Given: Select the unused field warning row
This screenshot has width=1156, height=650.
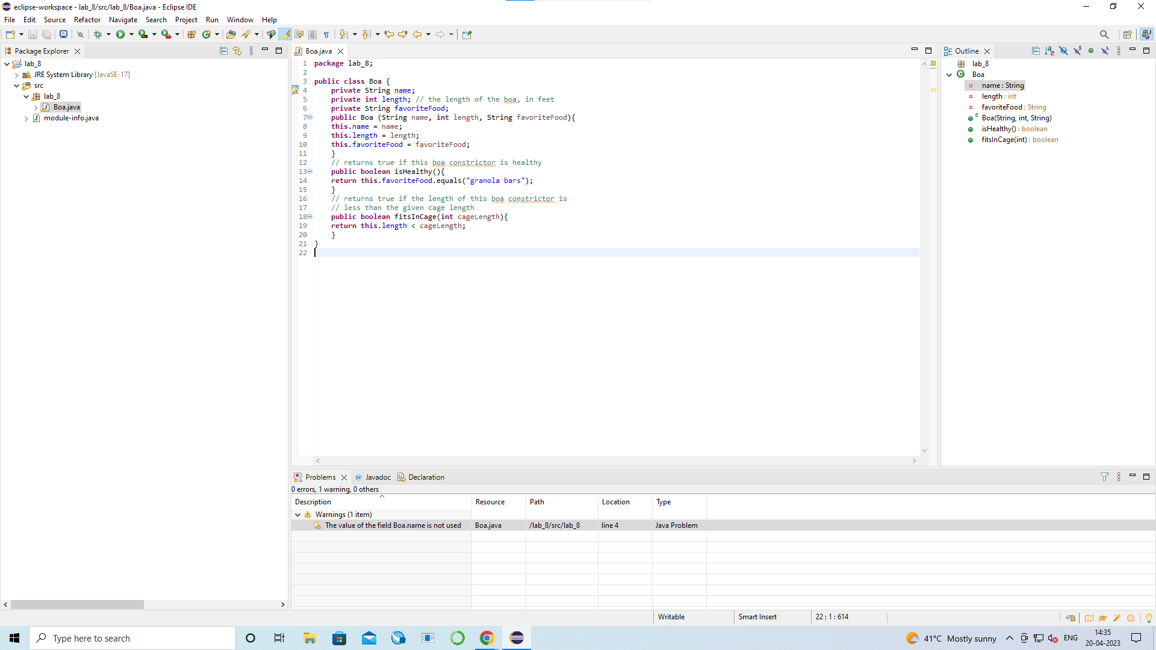Looking at the screenshot, I should coord(393,525).
